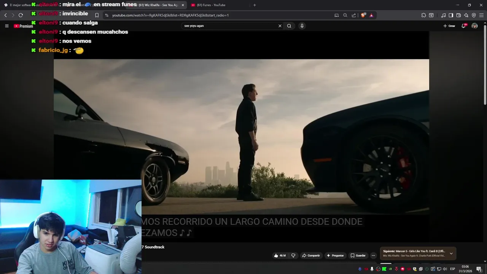Click the microphone icon in system tray
This screenshot has height=274, width=487.
click(372, 269)
